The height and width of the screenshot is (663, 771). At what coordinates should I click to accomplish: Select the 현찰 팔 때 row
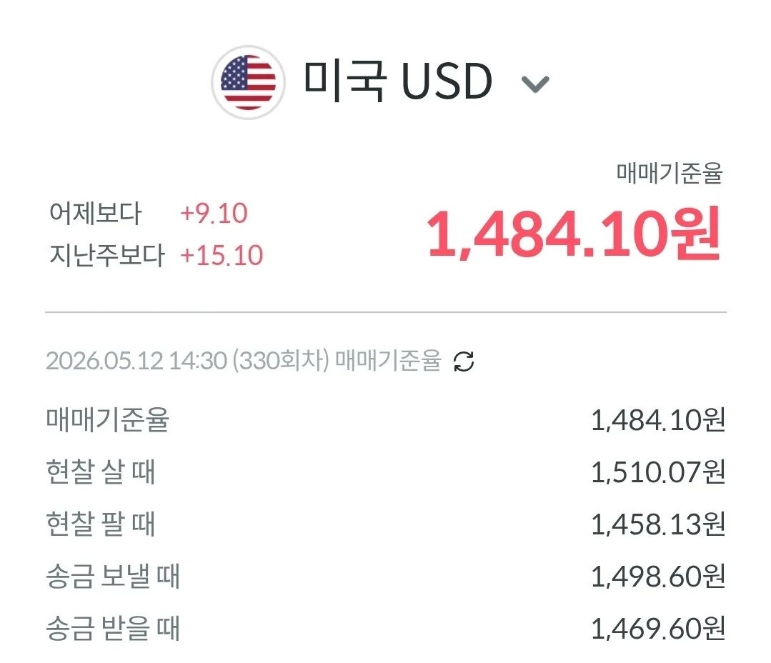[x=386, y=524]
